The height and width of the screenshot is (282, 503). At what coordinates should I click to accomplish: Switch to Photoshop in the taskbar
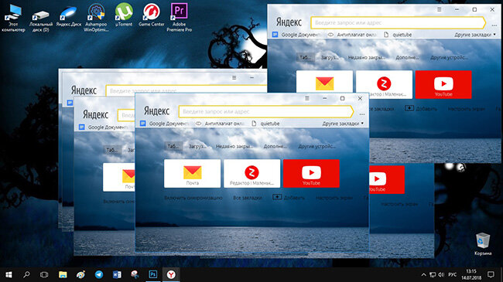point(153,274)
